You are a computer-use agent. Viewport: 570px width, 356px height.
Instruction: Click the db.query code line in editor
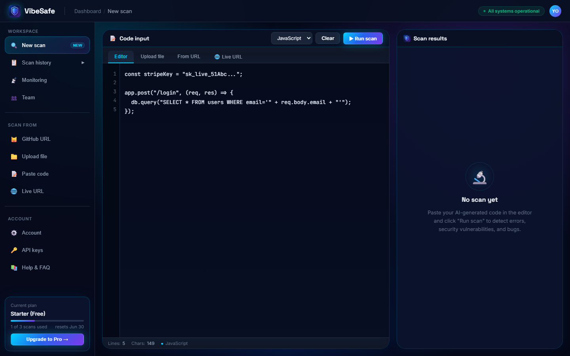(241, 102)
